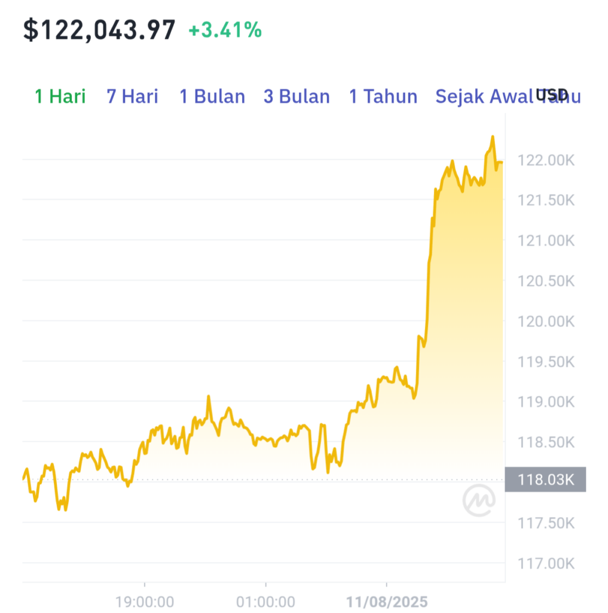Image resolution: width=608 pixels, height=613 pixels.
Task: Open the 1 Tahun chart view
Action: point(383,96)
